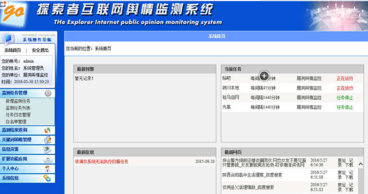Image resolution: width=368 pixels, height=194 pixels.
Task: Click the 2015-08-20 date in 最新信息
Action: (x=204, y=161)
